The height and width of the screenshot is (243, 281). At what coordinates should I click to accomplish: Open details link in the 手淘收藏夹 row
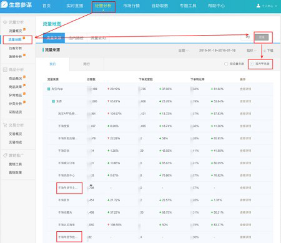point(245,212)
